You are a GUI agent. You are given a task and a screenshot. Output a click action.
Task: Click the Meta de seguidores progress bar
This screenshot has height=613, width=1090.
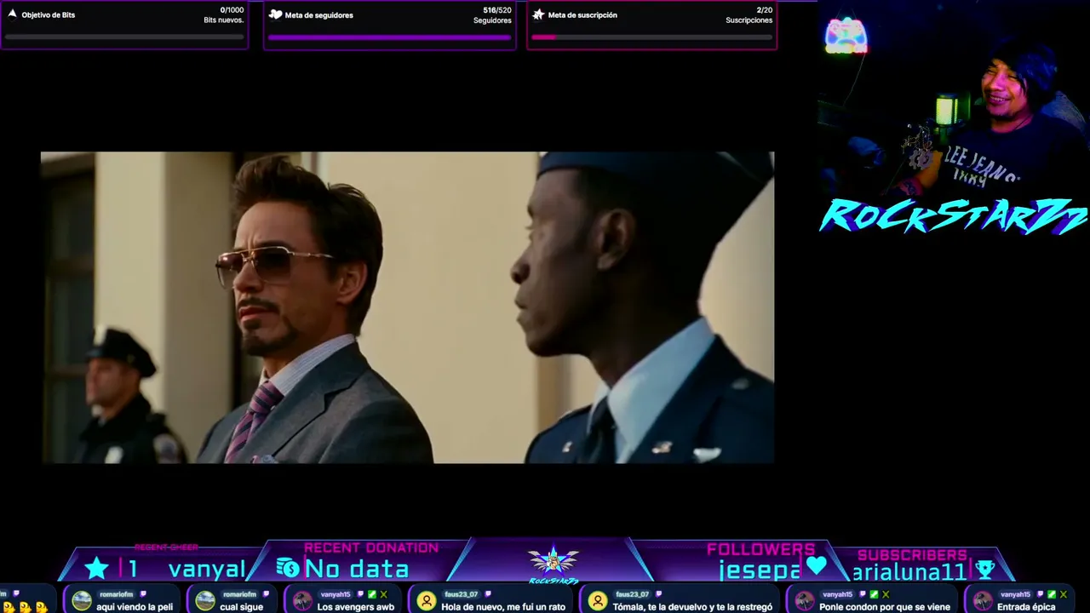click(x=389, y=37)
